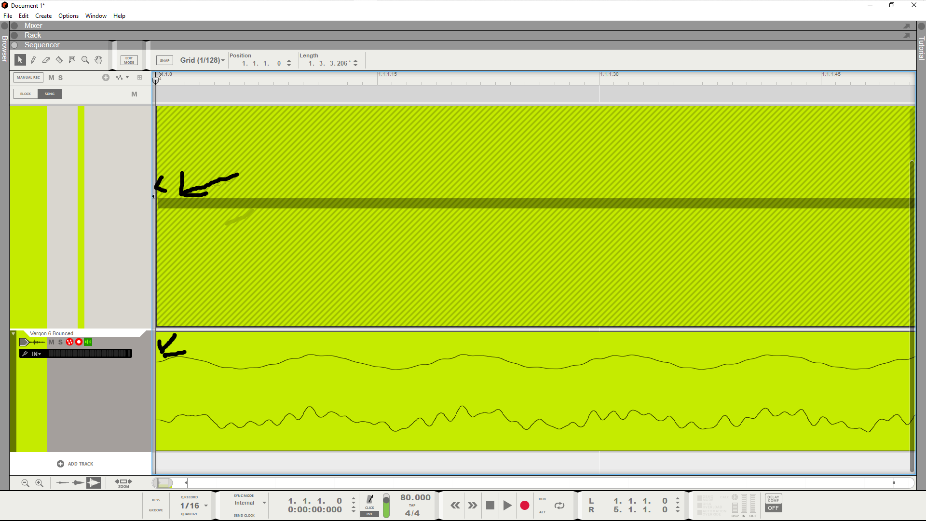Screen dimensions: 926x521
Task: Toggle Manual Rec mode
Action: pos(28,77)
